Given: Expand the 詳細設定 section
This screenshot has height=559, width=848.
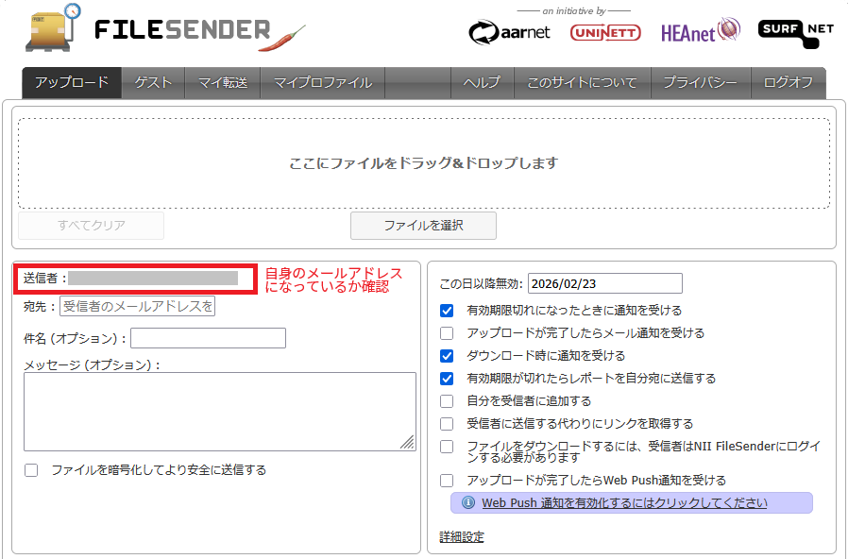Looking at the screenshot, I should (462, 537).
